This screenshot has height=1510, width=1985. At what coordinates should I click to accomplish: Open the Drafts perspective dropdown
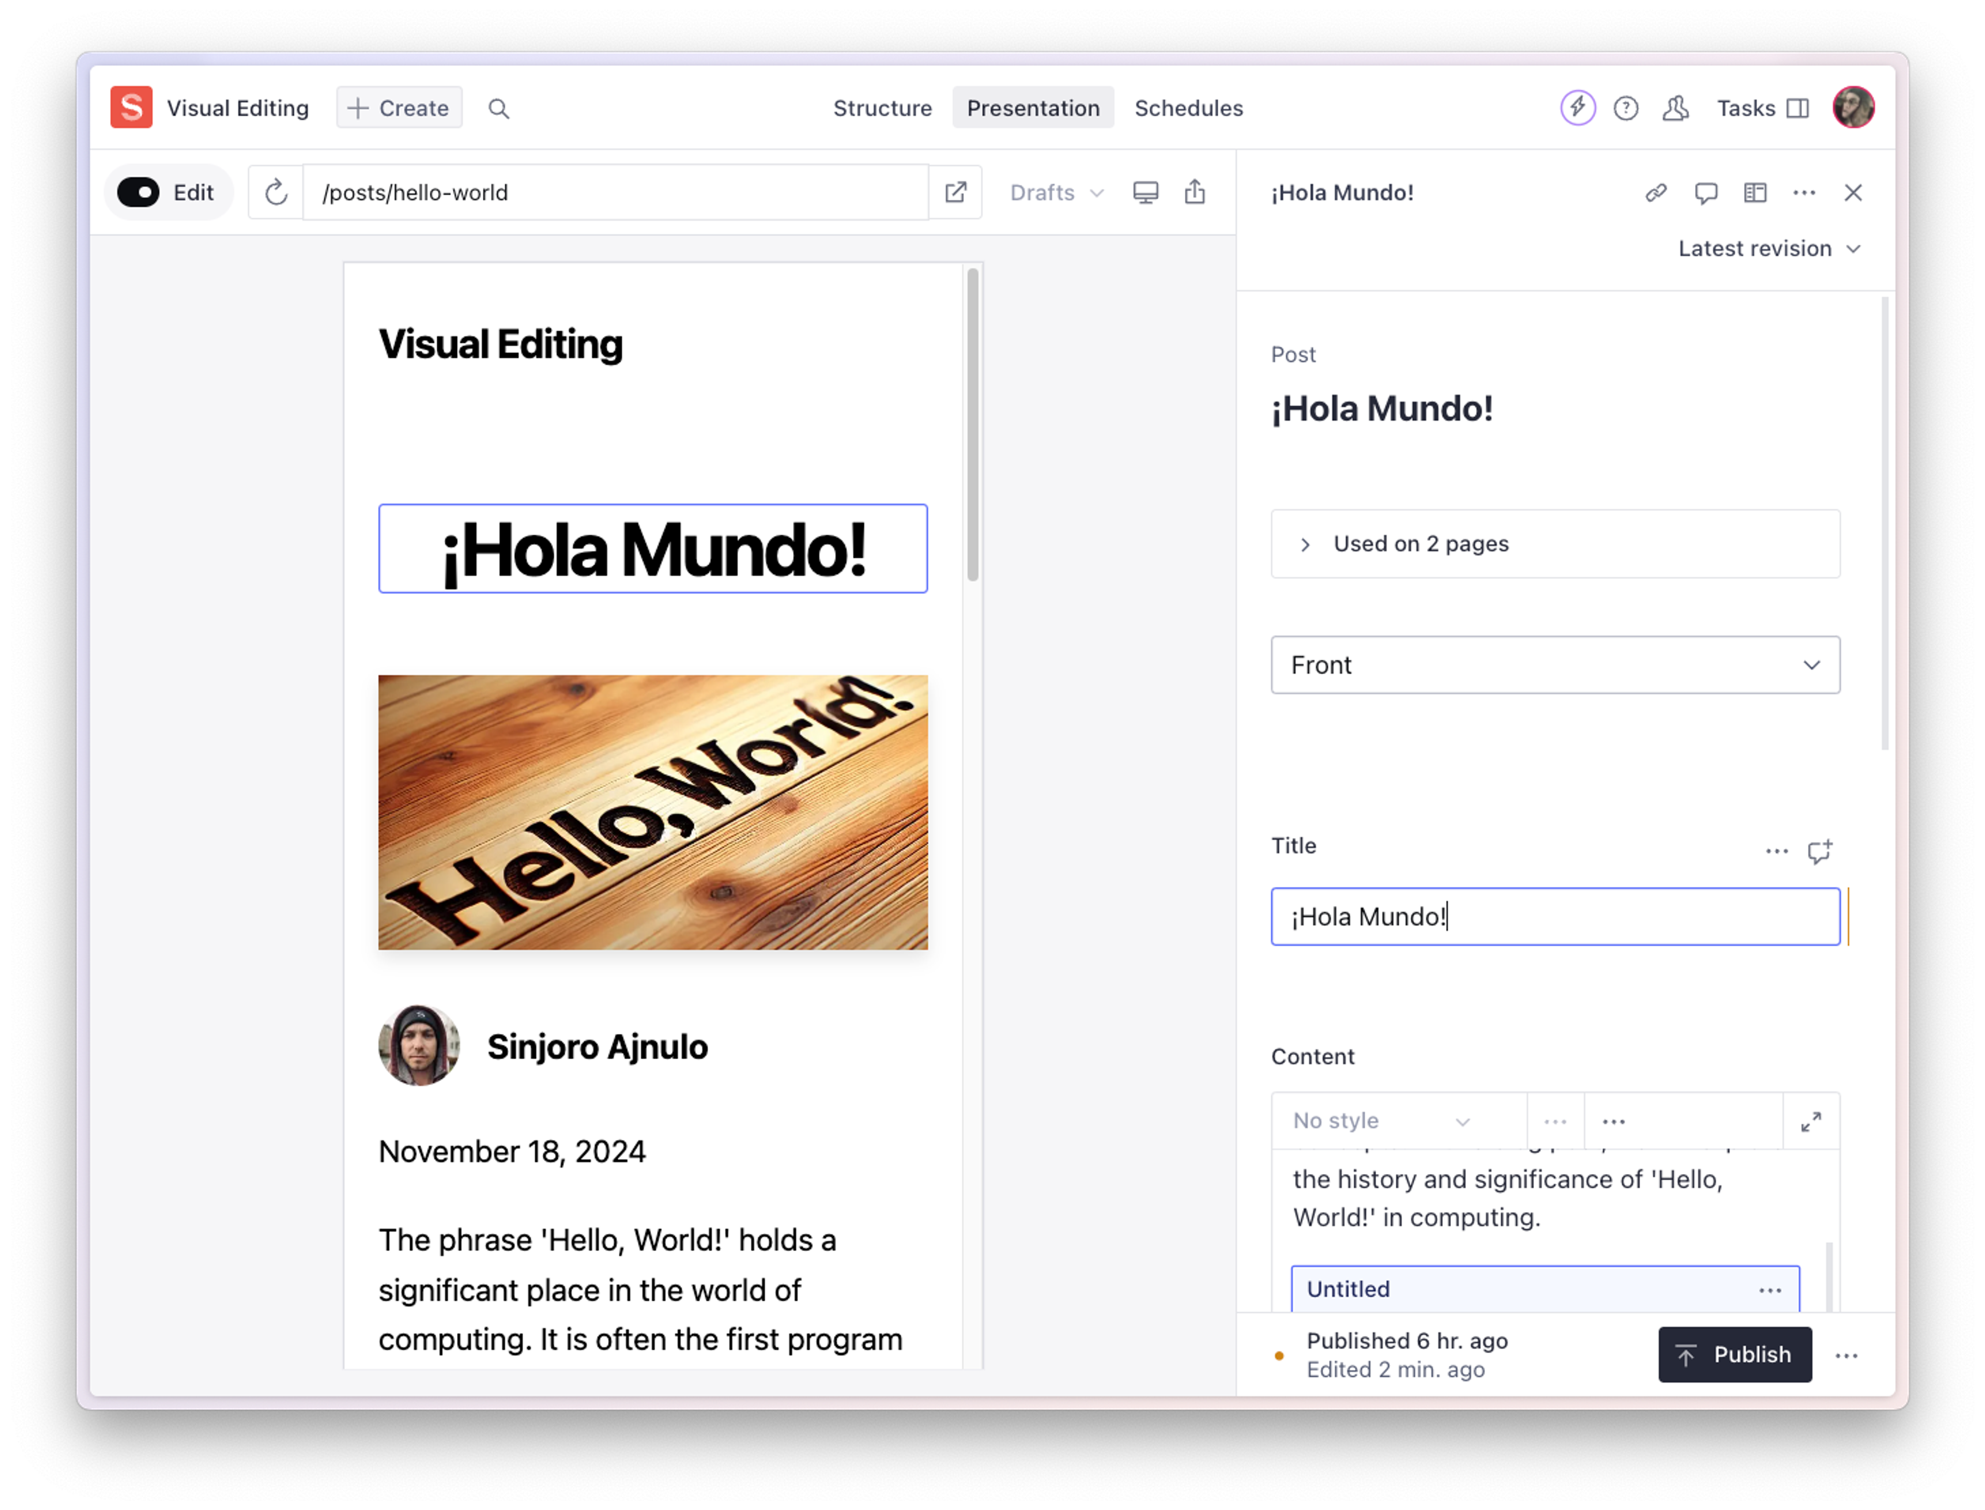click(1056, 192)
